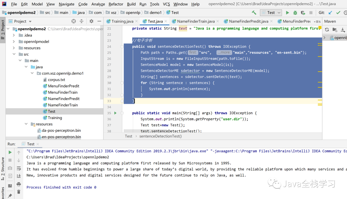347x199 pixels.
Task: Select MenuFinderPredit class in tree
Action: point(64,86)
